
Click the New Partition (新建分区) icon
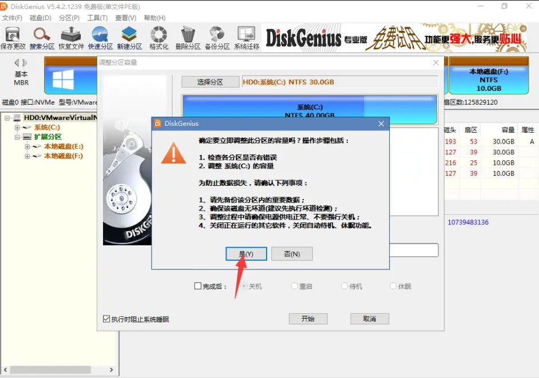129,38
